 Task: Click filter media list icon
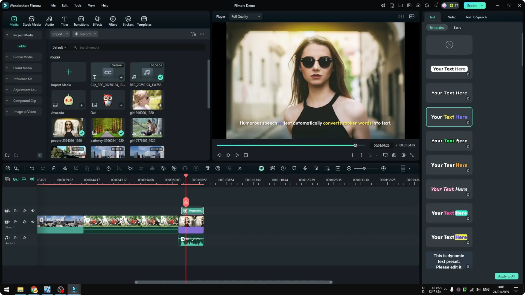pyautogui.click(x=193, y=34)
